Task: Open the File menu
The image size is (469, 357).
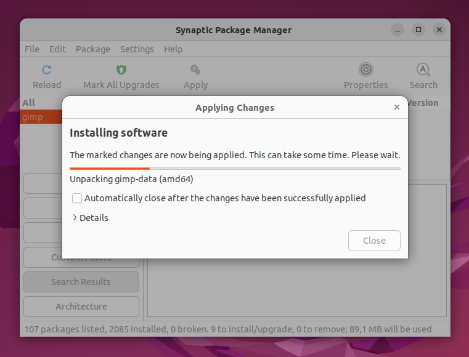Action: coord(32,49)
